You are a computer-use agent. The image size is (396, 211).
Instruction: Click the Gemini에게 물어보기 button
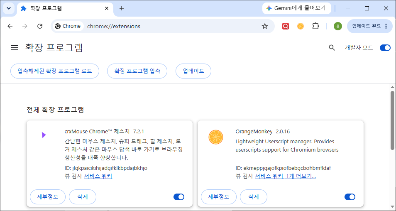point(297,8)
